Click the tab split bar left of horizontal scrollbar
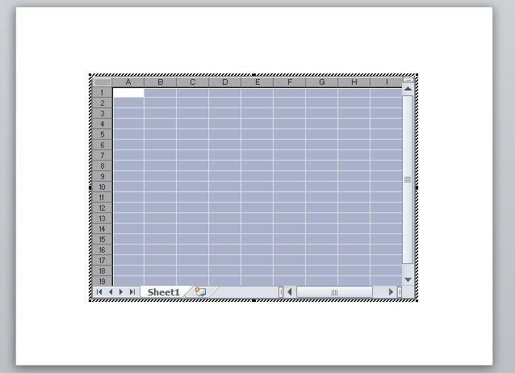Viewport: 515px width, 373px height. 281,291
